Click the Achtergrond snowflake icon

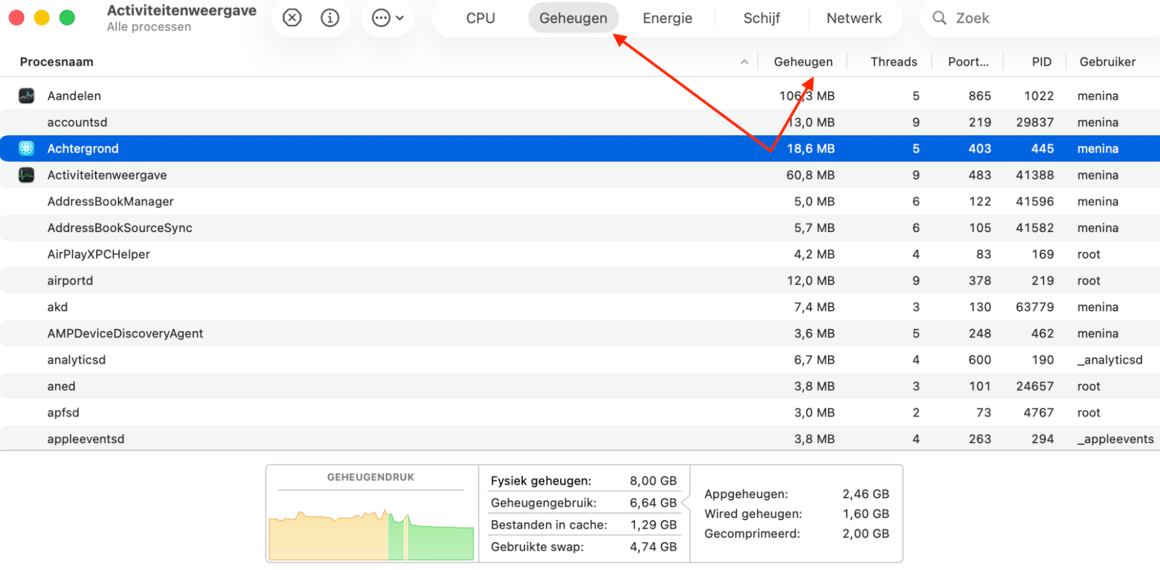[x=26, y=148]
